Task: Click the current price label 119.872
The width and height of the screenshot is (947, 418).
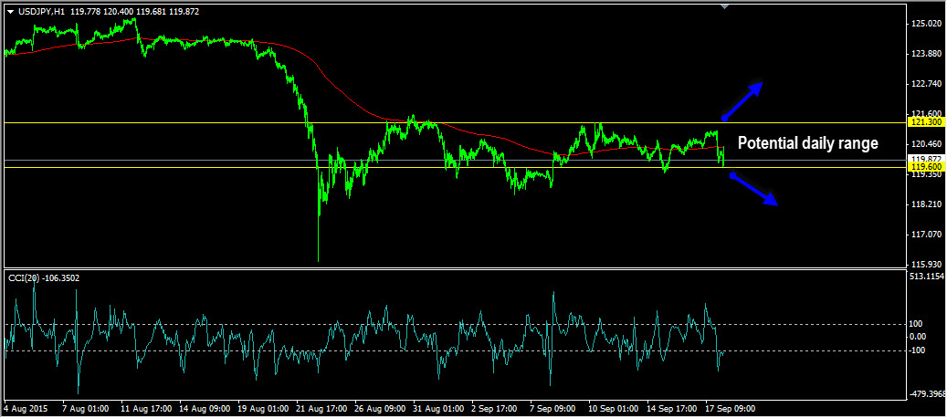Action: (927, 159)
